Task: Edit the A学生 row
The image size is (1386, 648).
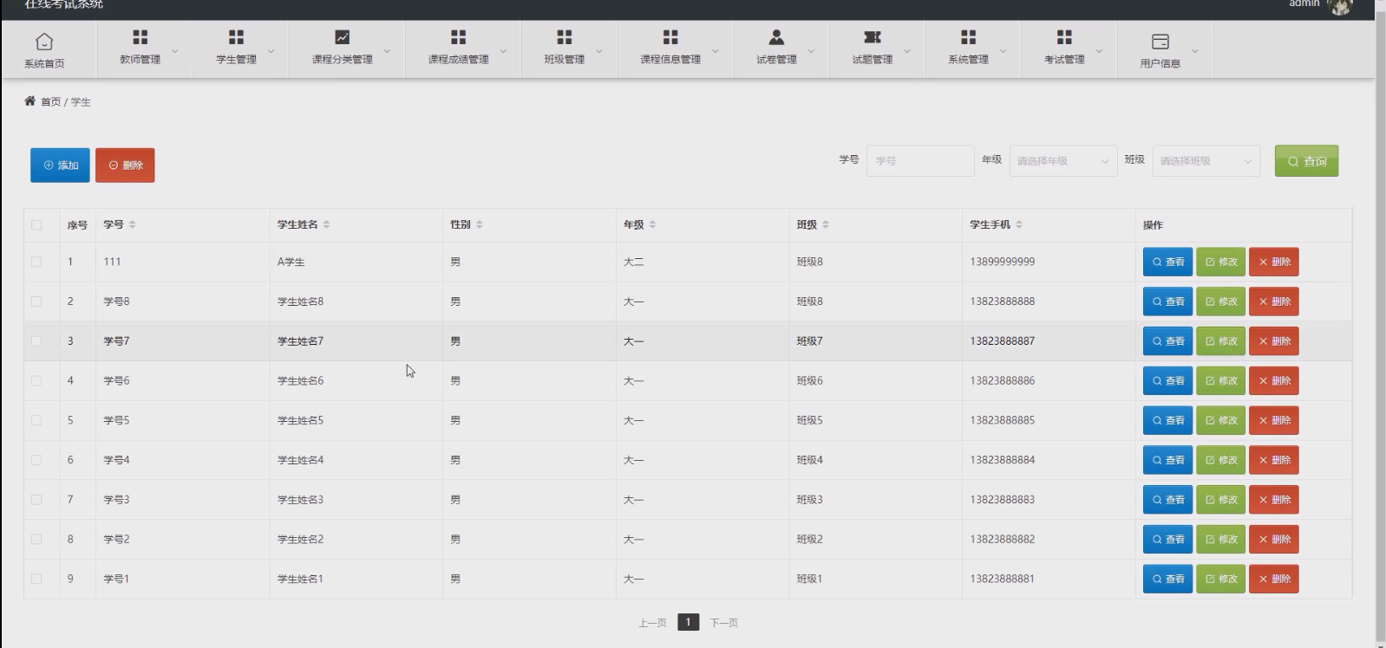Action: point(1220,262)
